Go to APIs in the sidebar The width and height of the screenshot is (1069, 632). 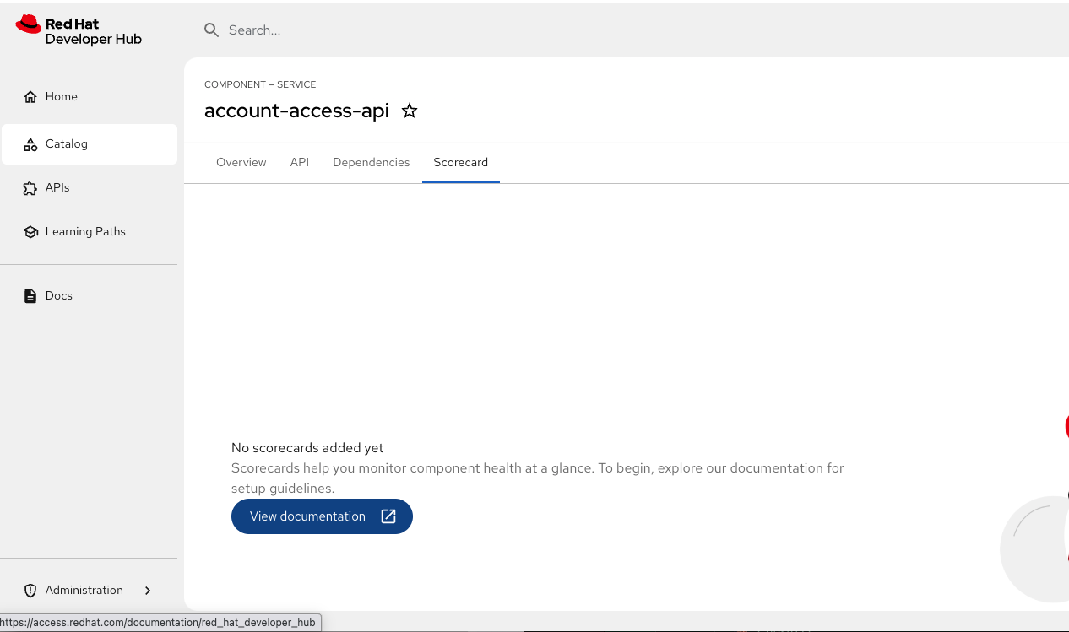coord(57,188)
